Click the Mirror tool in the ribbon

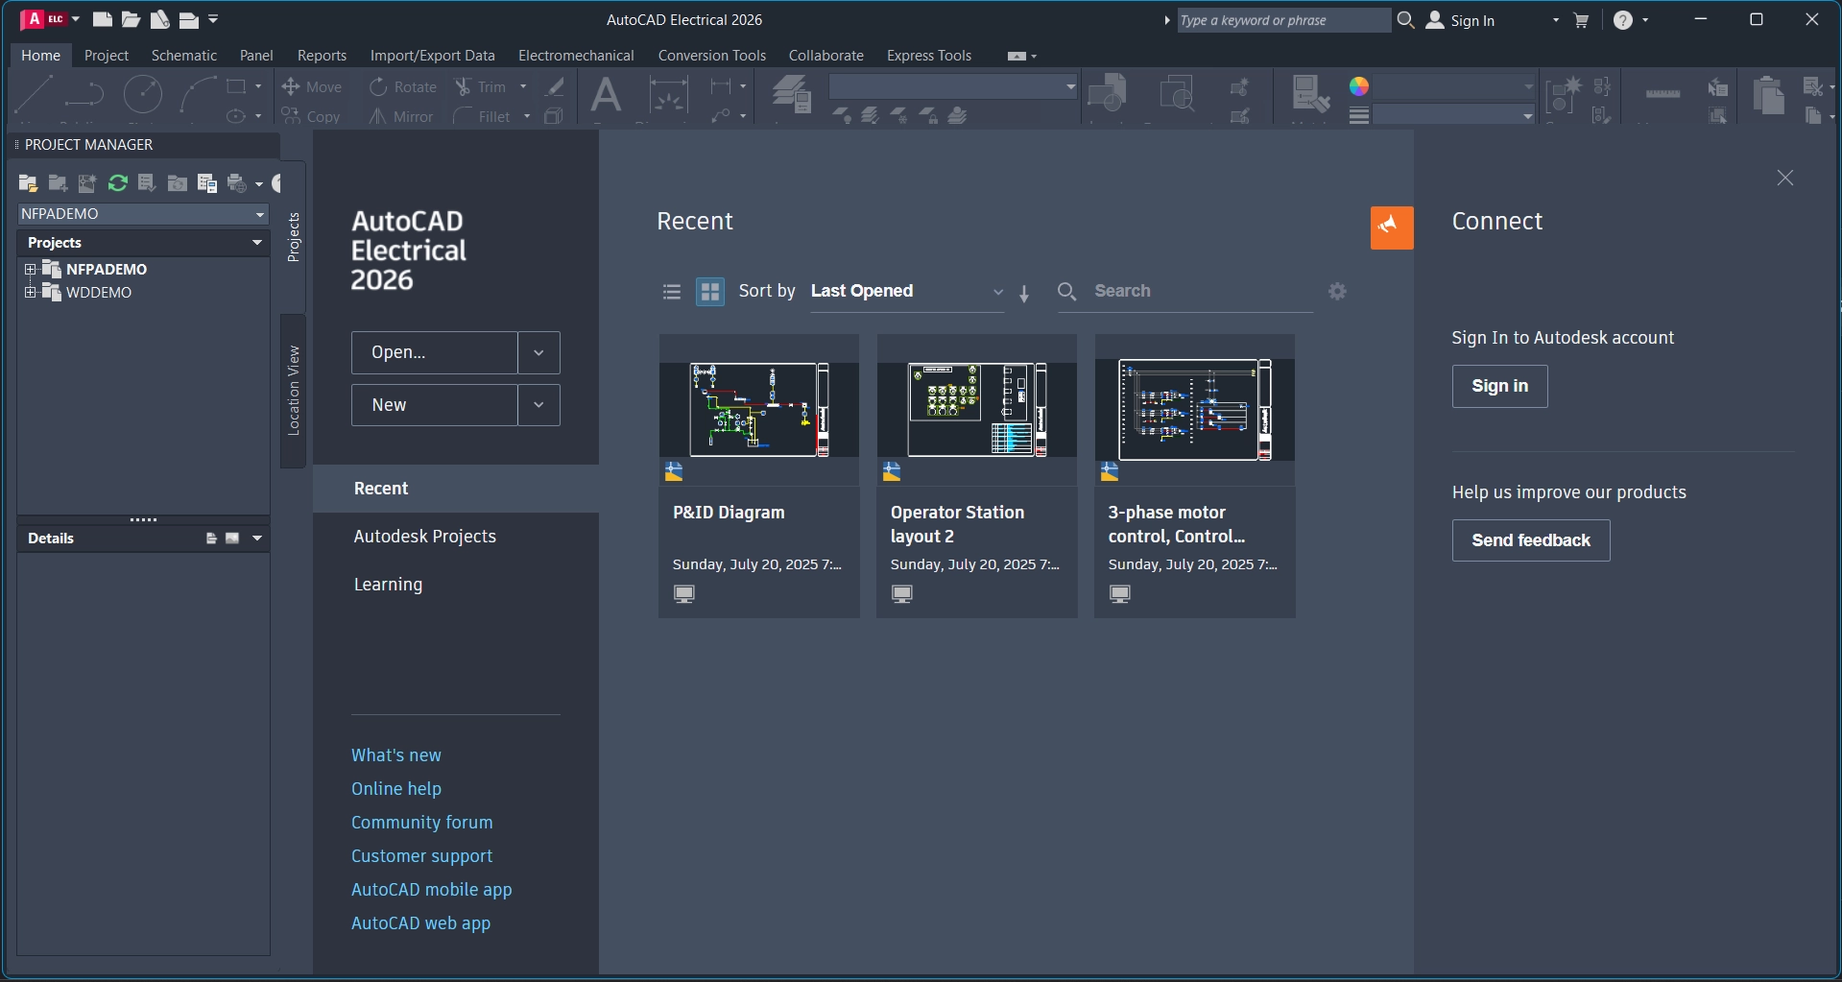click(x=402, y=116)
